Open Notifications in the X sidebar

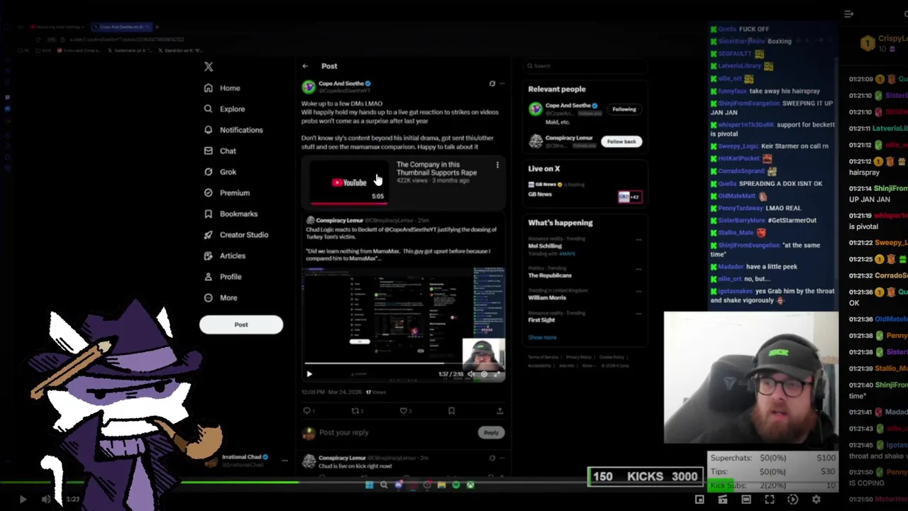coord(233,130)
